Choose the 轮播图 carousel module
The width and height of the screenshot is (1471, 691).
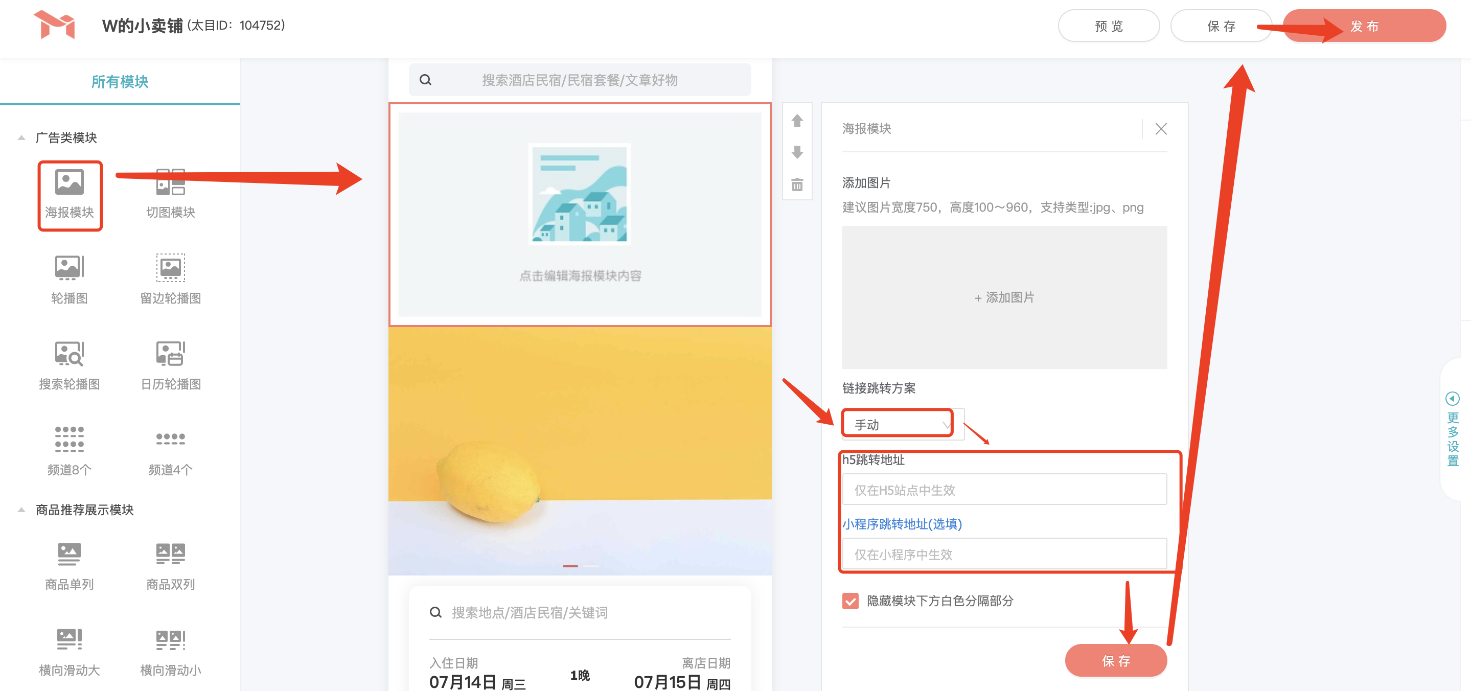click(69, 267)
